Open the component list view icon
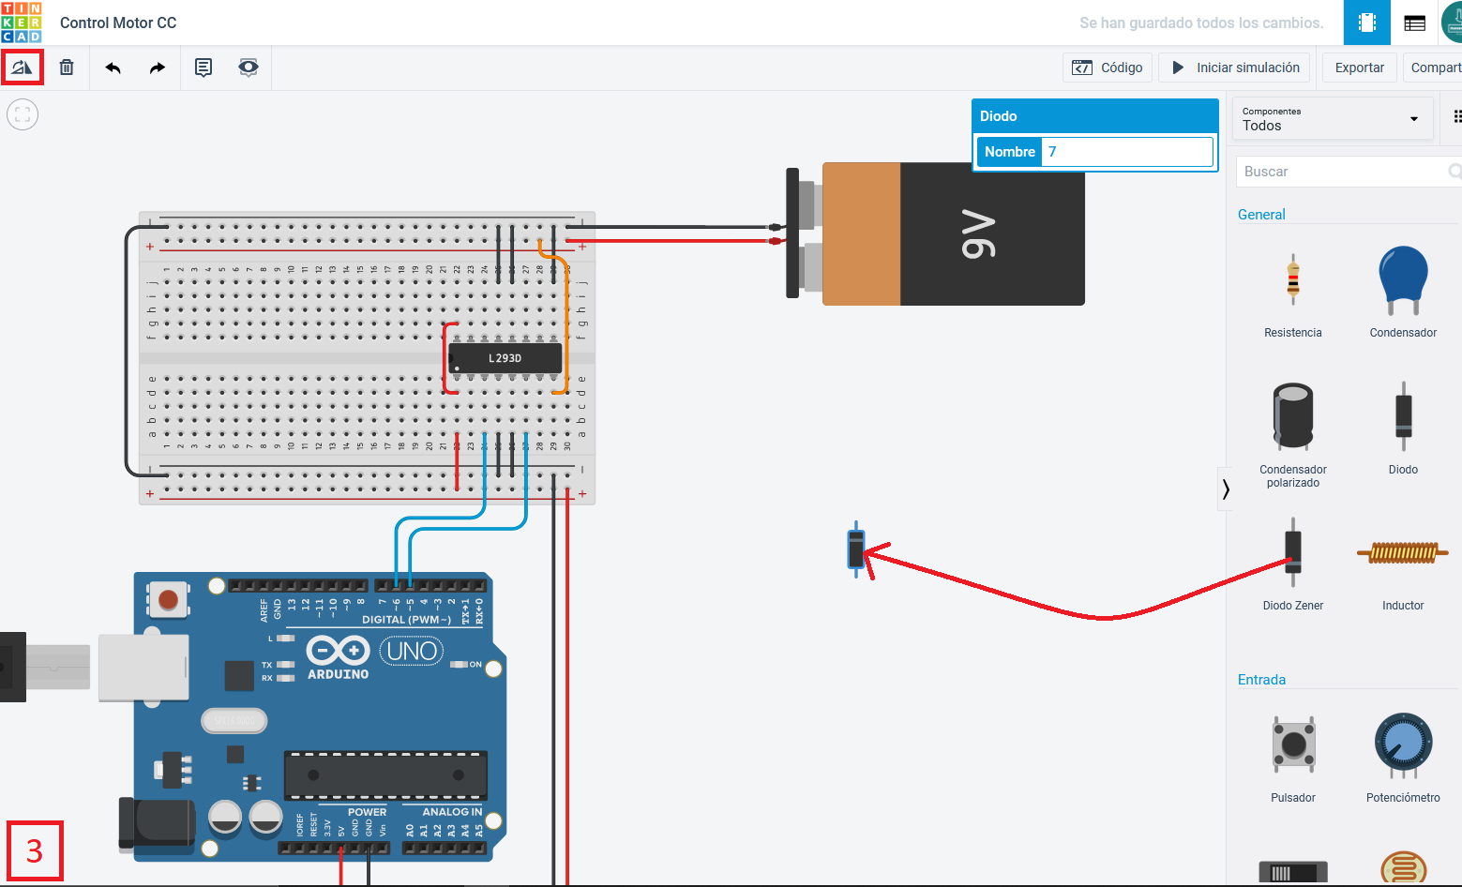The width and height of the screenshot is (1462, 887). (1415, 23)
